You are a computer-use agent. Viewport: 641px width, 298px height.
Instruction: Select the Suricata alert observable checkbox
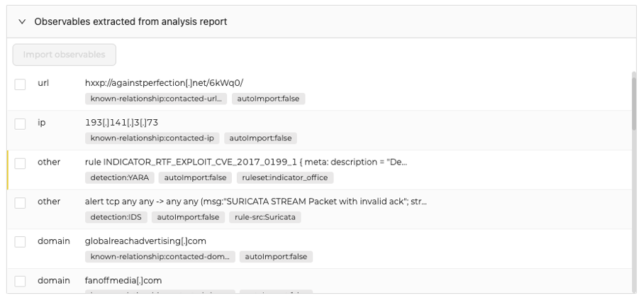click(x=21, y=203)
